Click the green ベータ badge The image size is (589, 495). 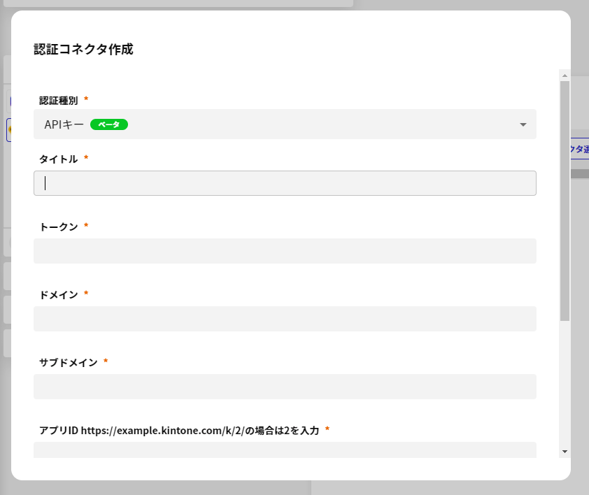coord(109,124)
